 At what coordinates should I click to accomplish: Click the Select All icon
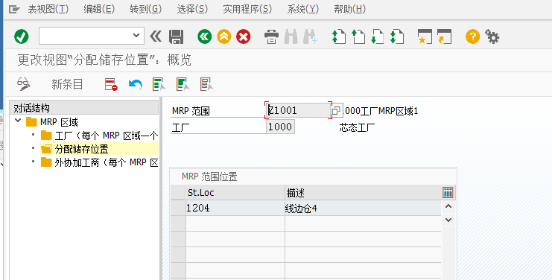159,84
